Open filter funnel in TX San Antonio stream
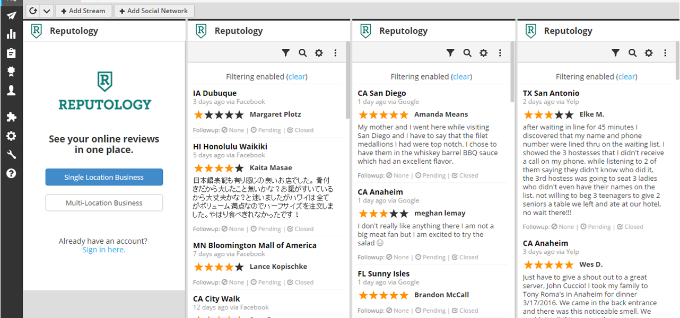680x318 pixels. point(615,52)
